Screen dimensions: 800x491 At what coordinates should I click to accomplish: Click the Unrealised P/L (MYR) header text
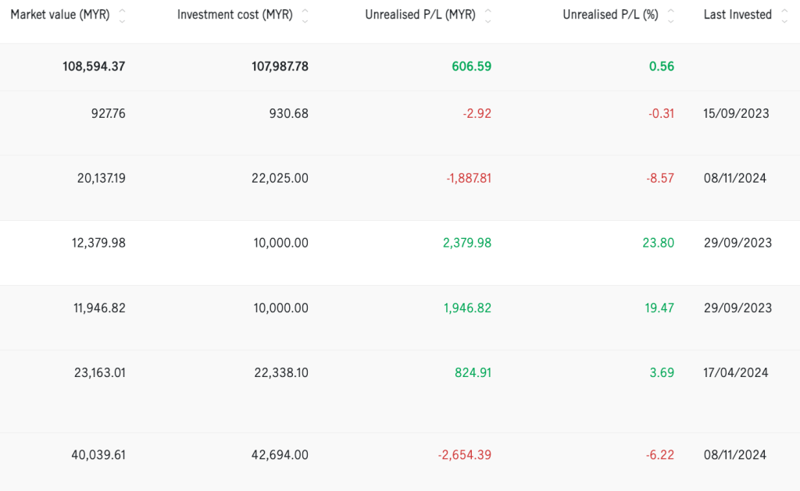point(420,15)
